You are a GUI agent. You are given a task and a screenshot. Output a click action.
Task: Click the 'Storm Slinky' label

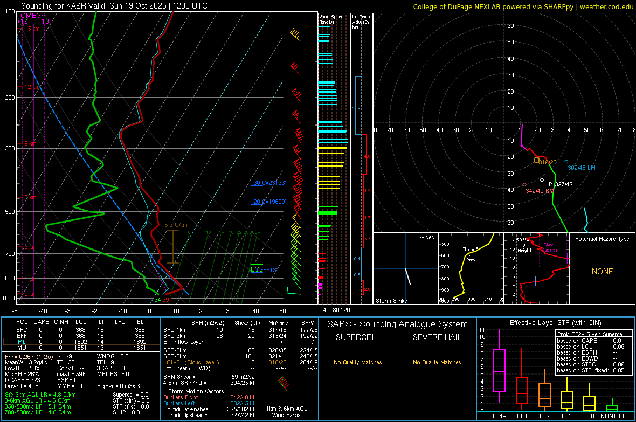tap(391, 301)
